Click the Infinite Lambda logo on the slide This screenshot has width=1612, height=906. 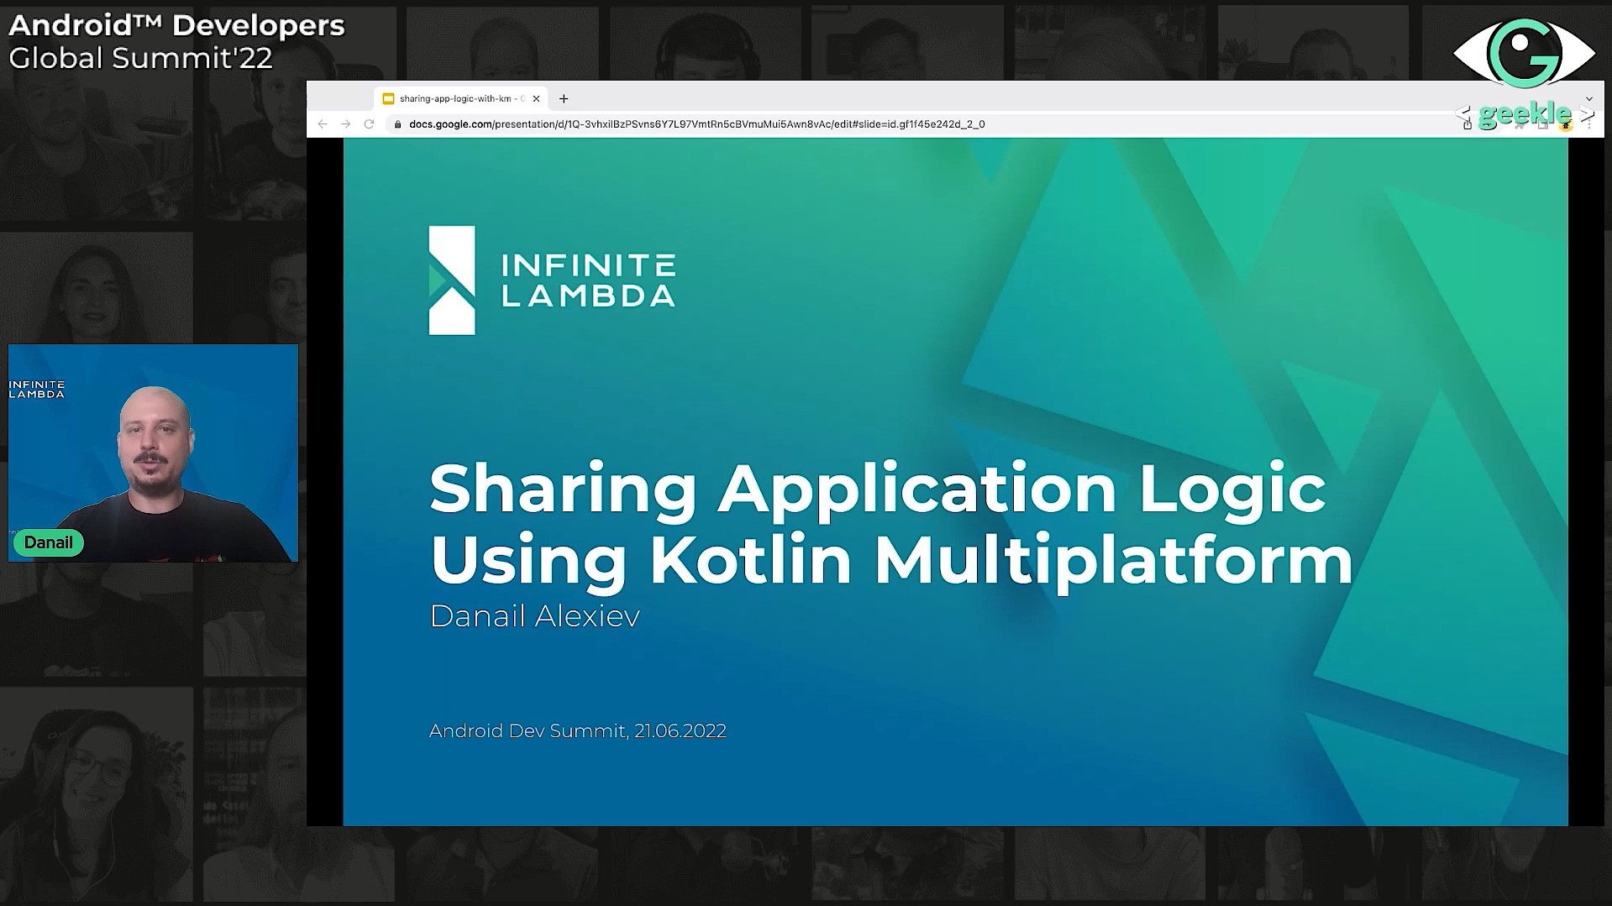click(552, 280)
